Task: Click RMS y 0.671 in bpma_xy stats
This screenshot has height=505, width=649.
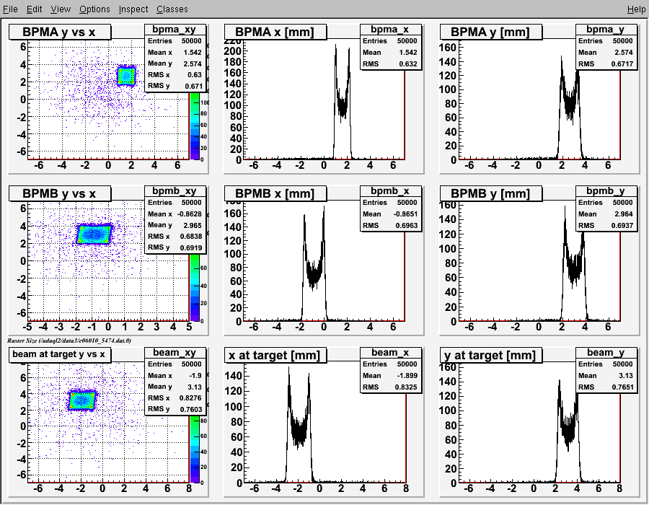Action: click(175, 86)
